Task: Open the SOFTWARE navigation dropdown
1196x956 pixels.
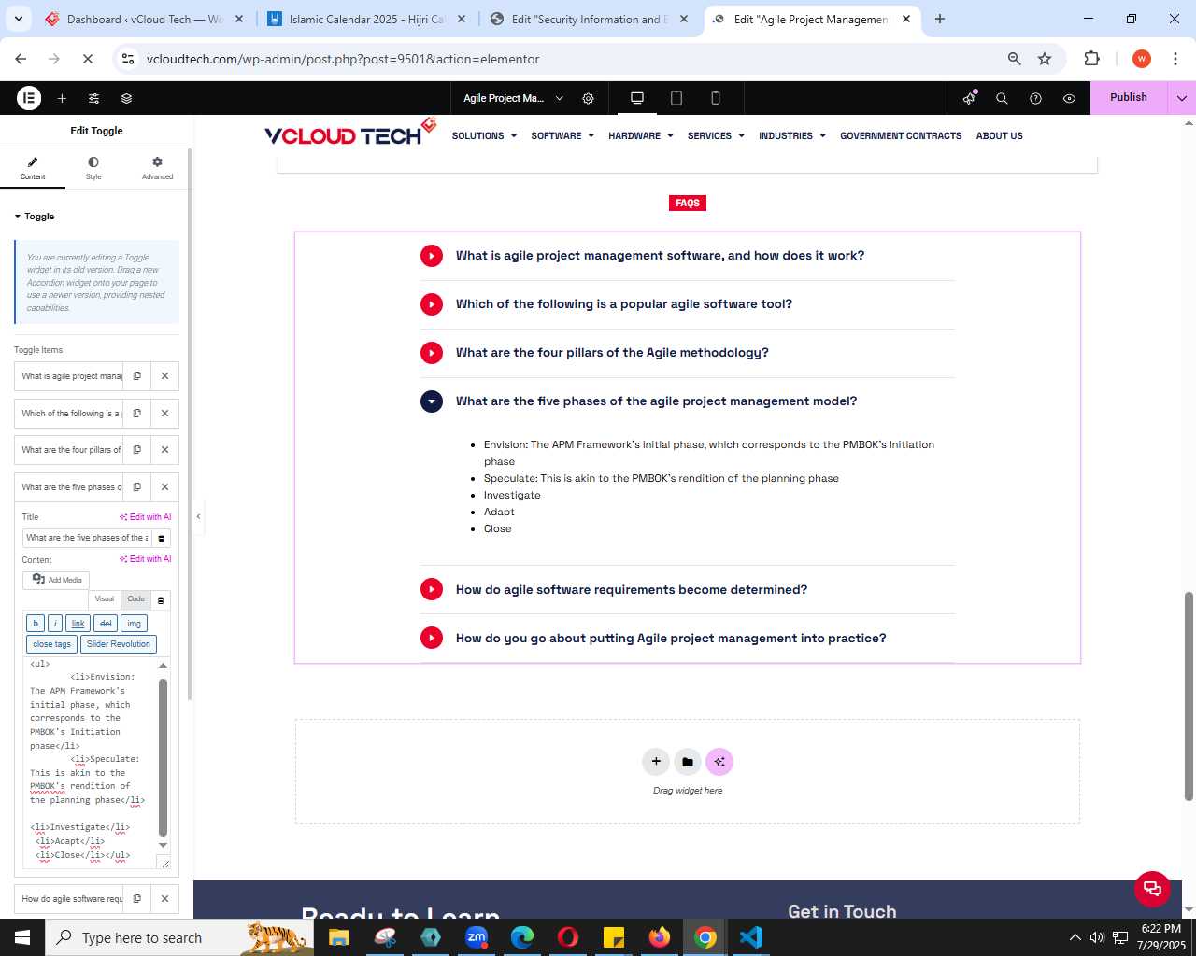Action: pos(562,135)
